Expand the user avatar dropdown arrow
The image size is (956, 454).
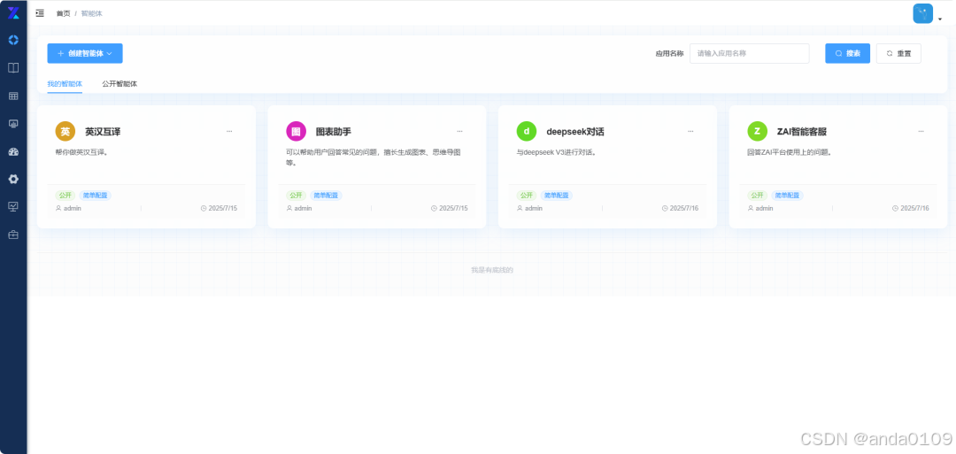[939, 19]
